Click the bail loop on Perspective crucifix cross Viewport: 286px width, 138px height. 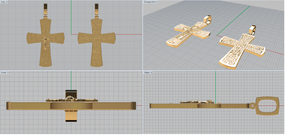[208, 20]
